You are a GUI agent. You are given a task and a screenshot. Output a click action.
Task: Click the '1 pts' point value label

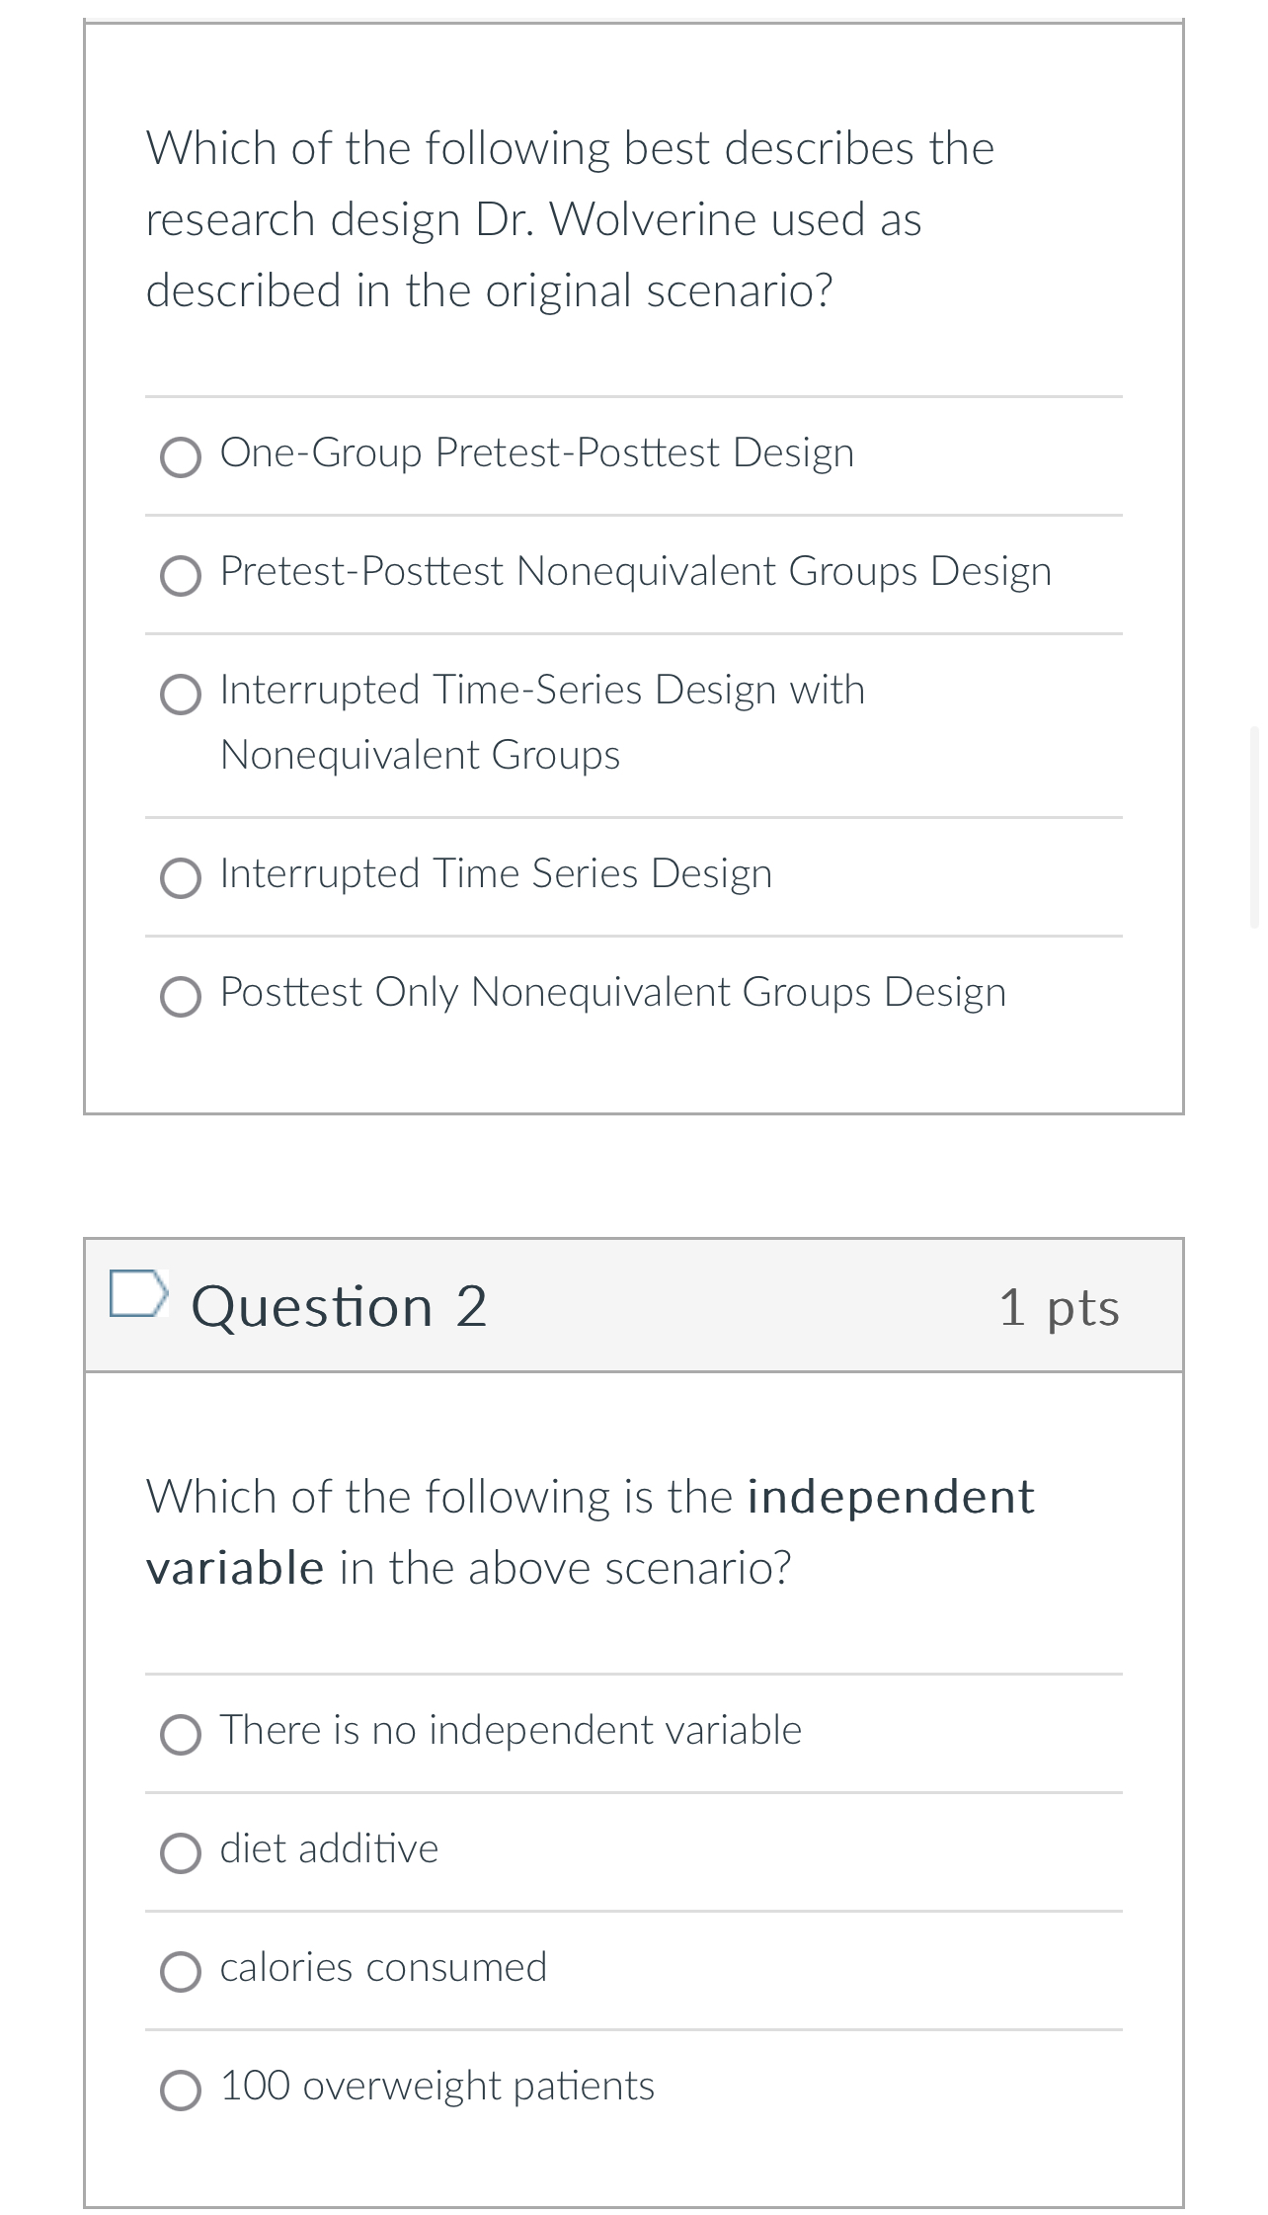tap(1059, 1307)
